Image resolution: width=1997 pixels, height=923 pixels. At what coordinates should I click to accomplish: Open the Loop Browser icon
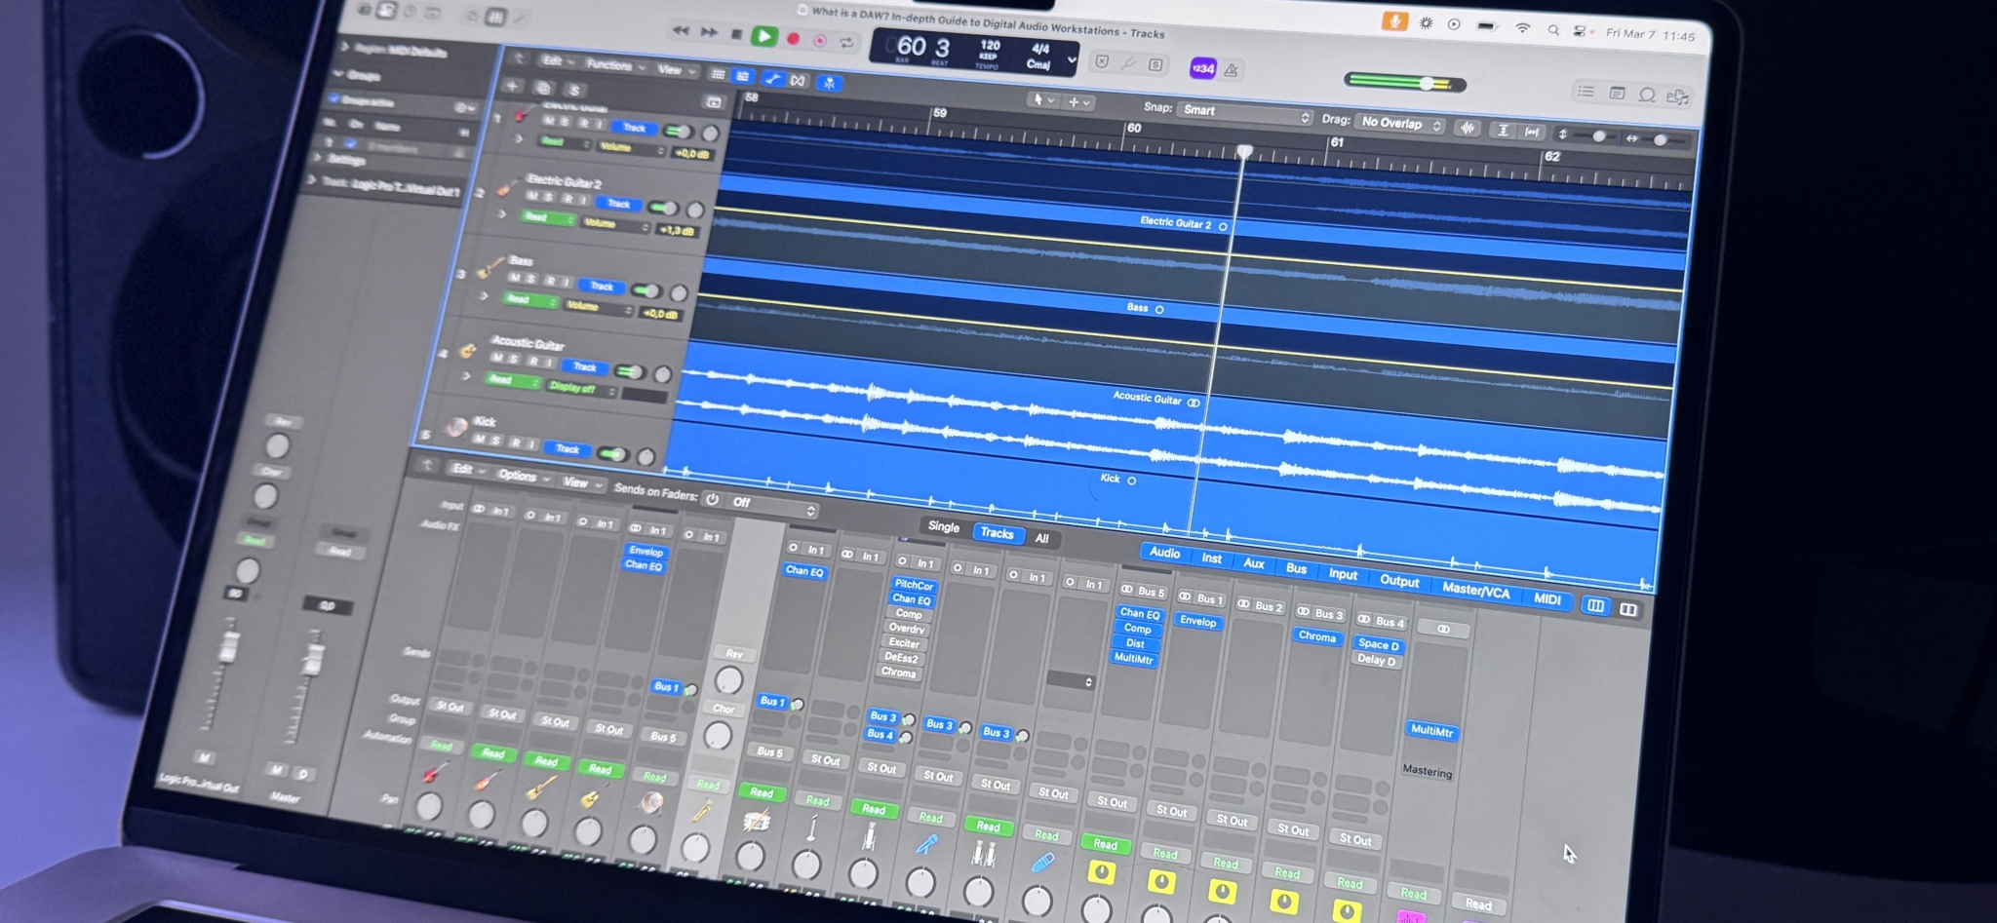1647,95
